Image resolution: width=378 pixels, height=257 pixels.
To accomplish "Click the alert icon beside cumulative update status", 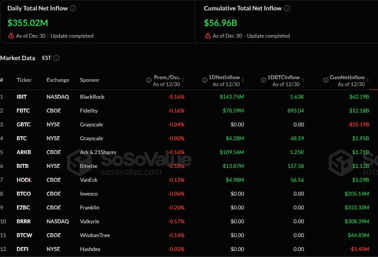I will [x=207, y=36].
